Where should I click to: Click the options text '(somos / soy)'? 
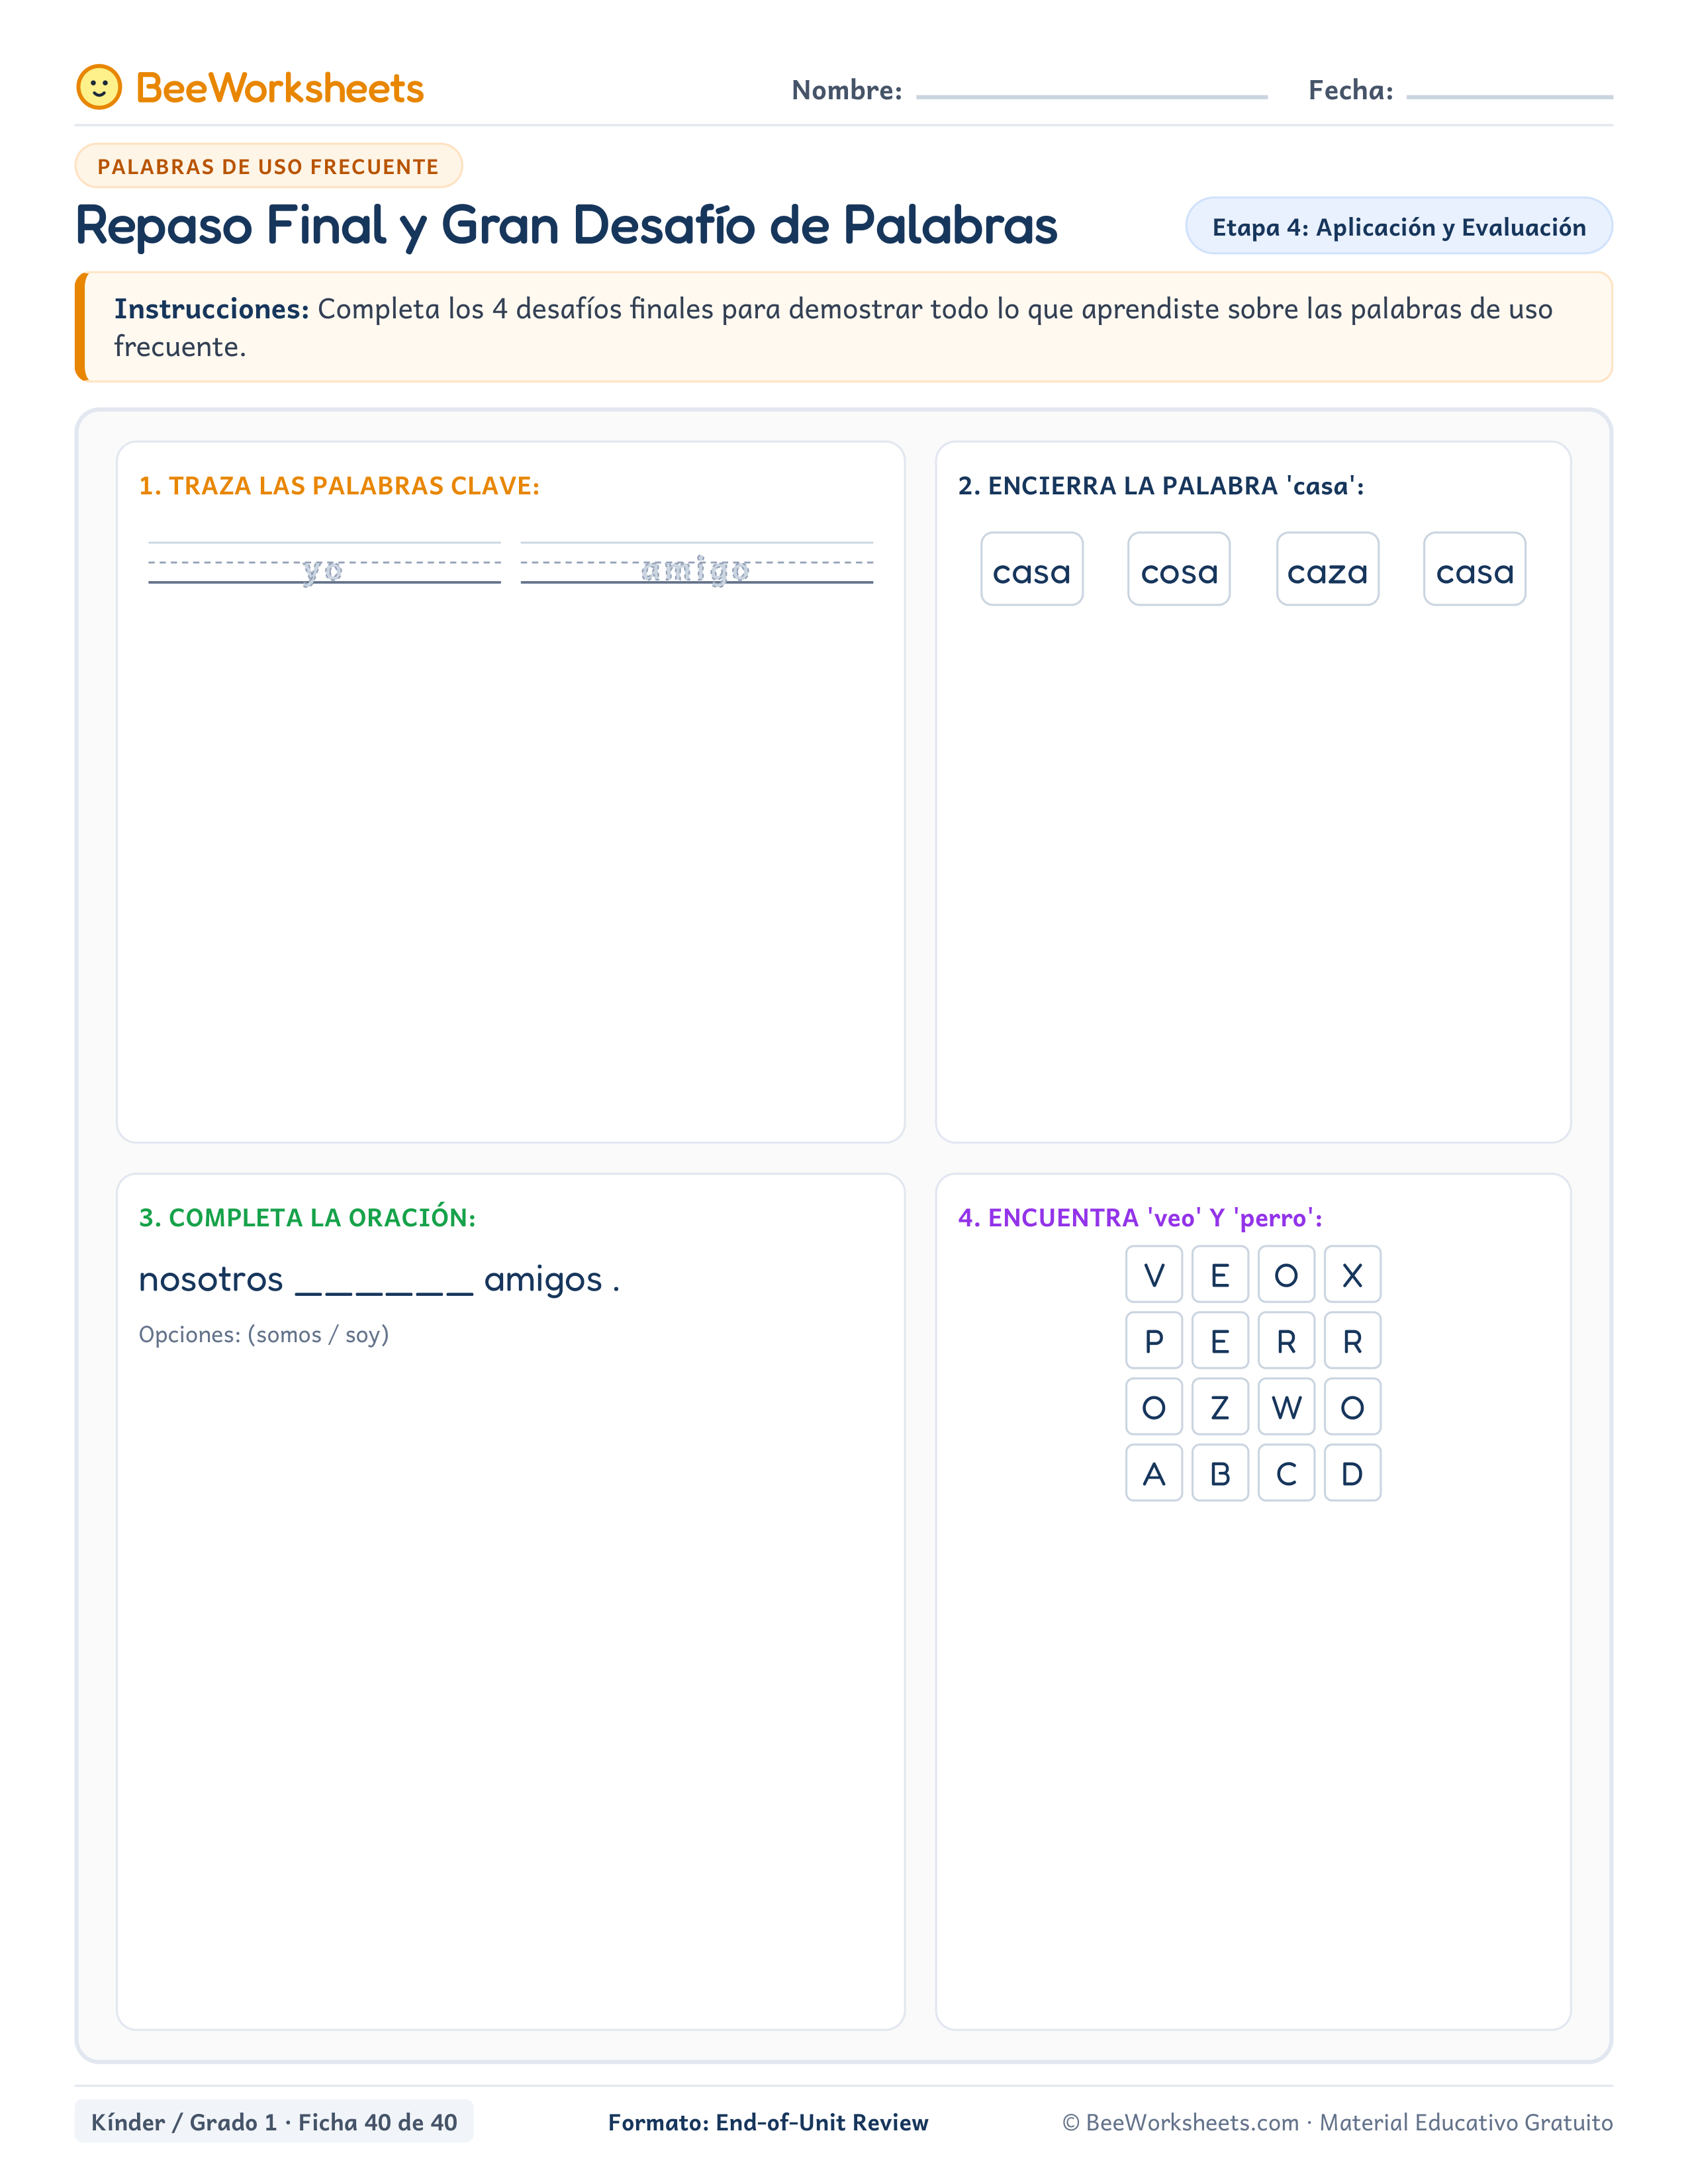point(318,1335)
